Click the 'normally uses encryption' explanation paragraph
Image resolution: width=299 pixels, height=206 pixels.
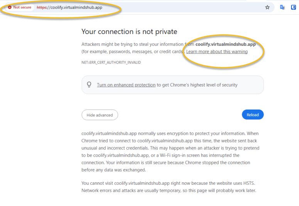(170, 152)
